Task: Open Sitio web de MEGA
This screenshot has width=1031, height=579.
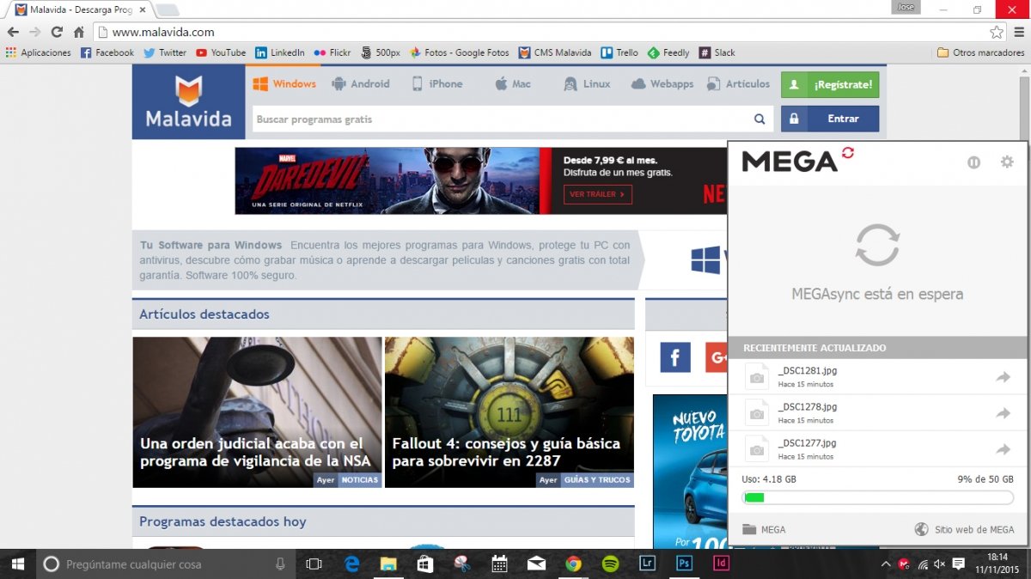Action: pos(965,529)
